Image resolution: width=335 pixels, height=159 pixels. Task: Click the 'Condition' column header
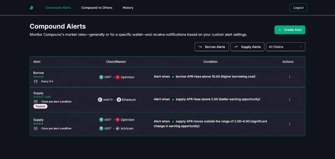pyautogui.click(x=210, y=62)
